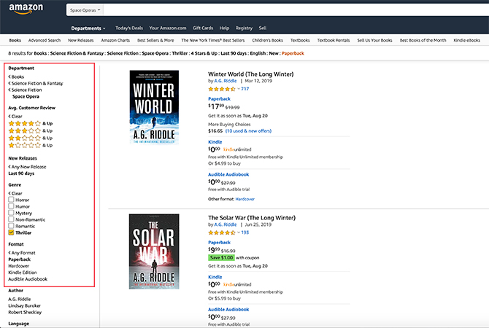Uncheck the Thriller genre checkbox
Screen dimensions: 489x328
click(11, 233)
